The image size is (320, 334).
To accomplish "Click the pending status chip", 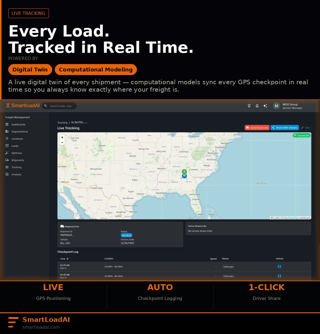I will click(x=127, y=236).
